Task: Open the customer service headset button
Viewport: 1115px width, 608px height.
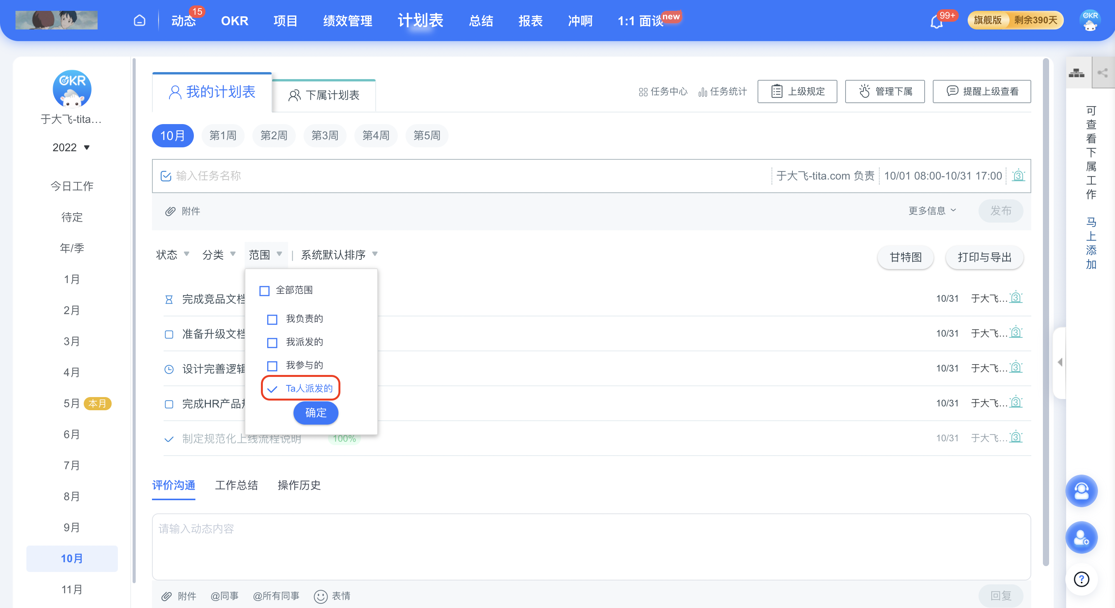Action: pyautogui.click(x=1081, y=491)
